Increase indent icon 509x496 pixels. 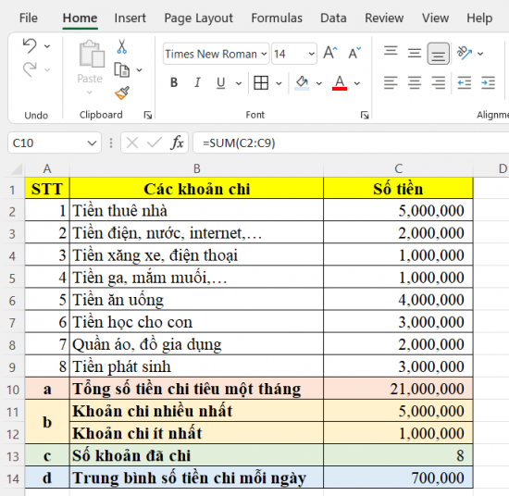(x=488, y=82)
